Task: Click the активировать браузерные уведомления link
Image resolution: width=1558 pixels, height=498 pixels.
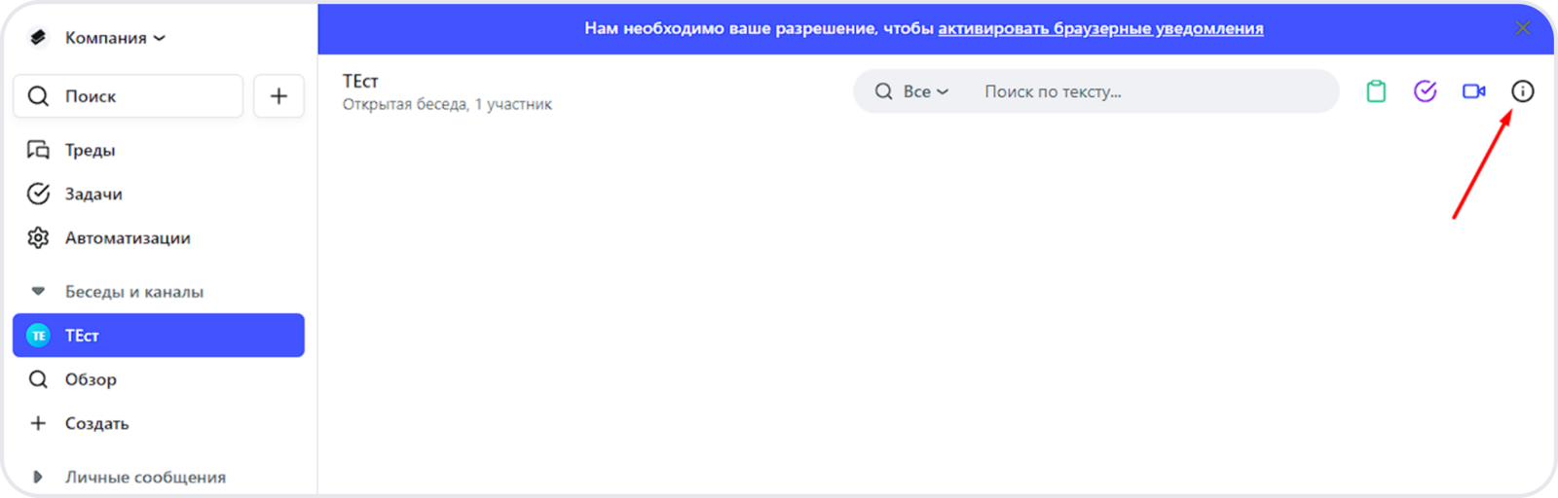Action: 1100,29
